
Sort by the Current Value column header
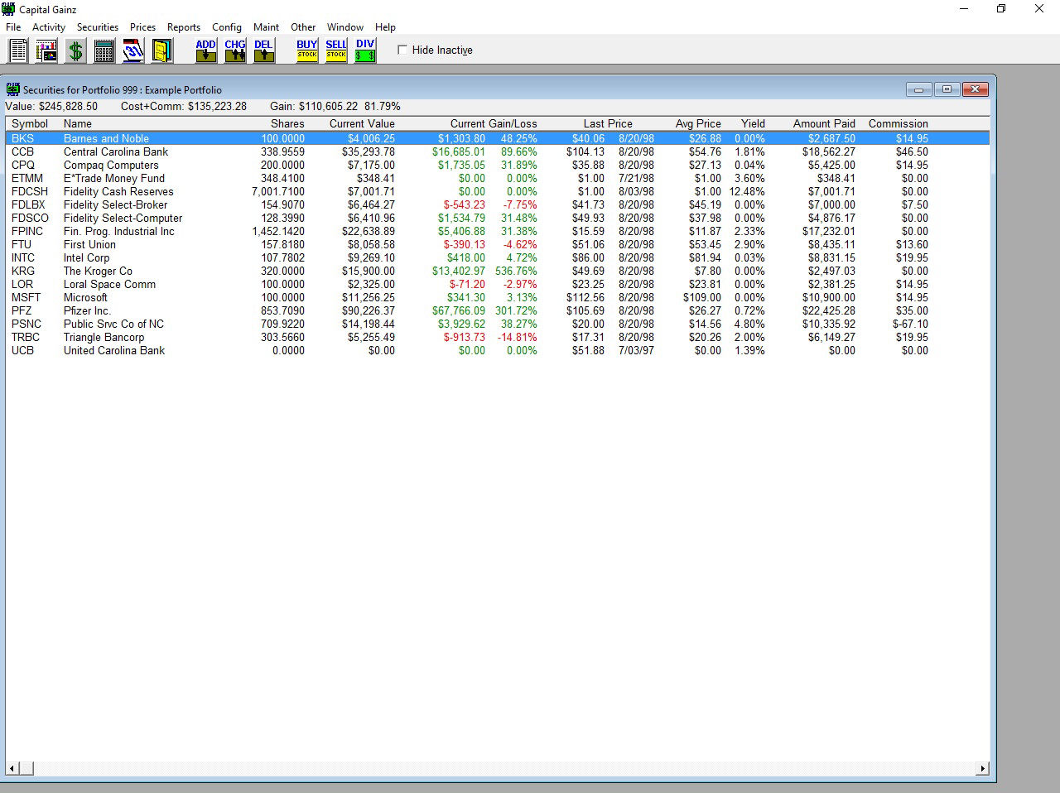point(361,123)
